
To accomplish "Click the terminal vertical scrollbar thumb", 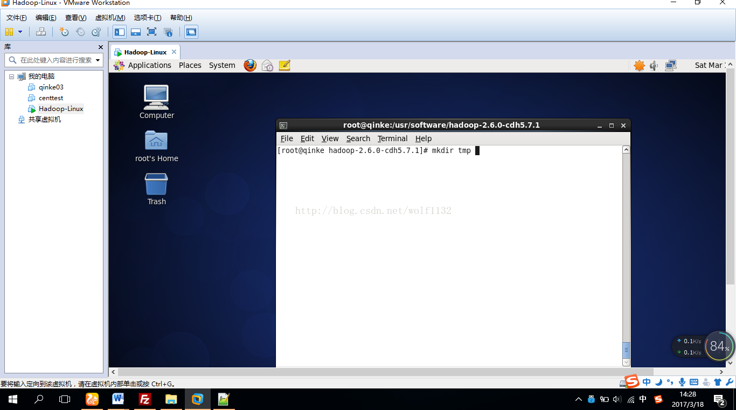I will tap(626, 349).
